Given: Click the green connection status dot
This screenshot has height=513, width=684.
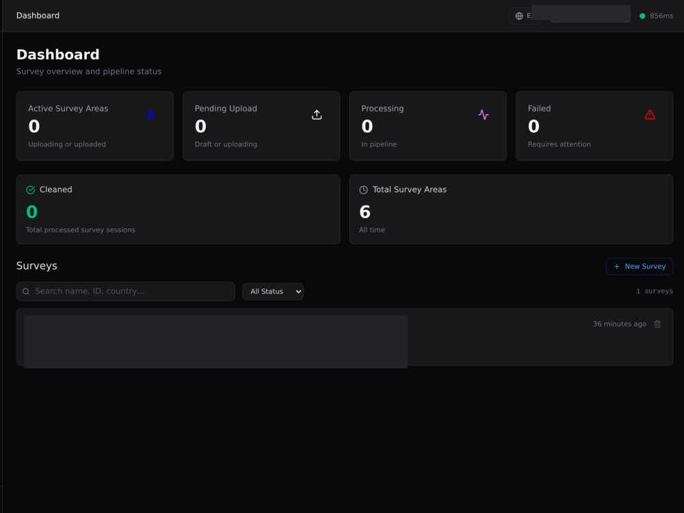Looking at the screenshot, I should 642,16.
